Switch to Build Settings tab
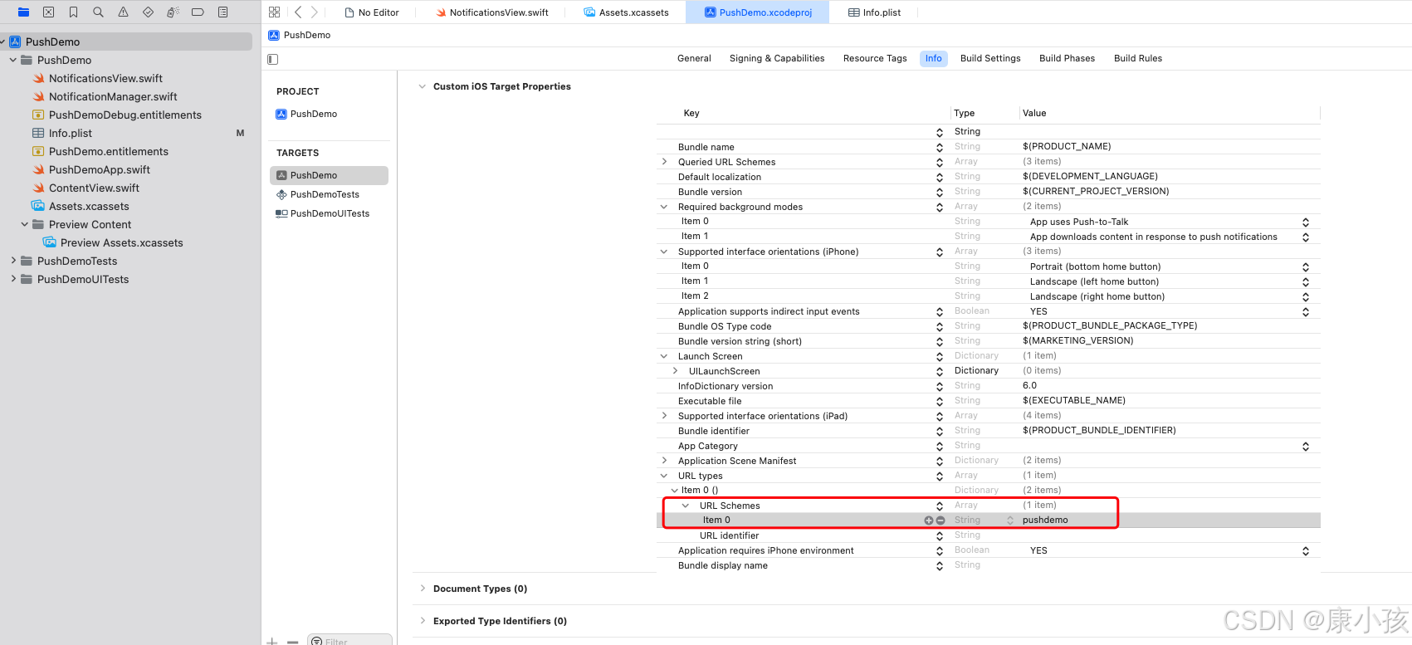This screenshot has height=645, width=1412. pyautogui.click(x=990, y=58)
